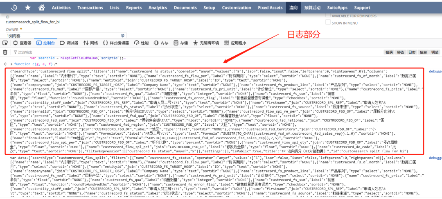Open the 样式编辑器 style editor tab
442x199 pixels.
[x=116, y=43]
